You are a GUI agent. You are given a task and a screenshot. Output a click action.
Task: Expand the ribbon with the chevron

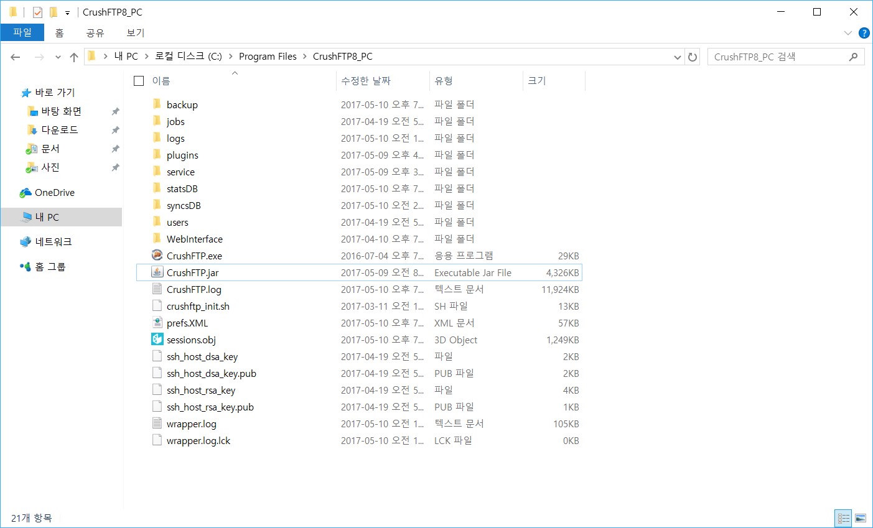coord(847,33)
